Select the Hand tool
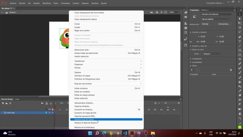243x137 pixels. (x=240, y=113)
